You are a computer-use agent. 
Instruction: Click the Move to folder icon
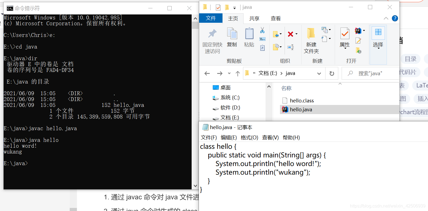tap(276, 34)
